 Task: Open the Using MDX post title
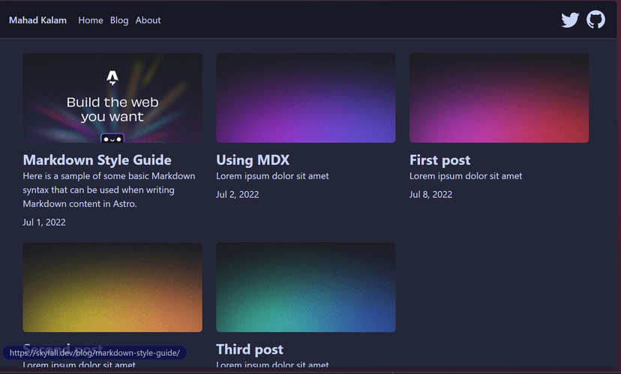click(x=253, y=160)
